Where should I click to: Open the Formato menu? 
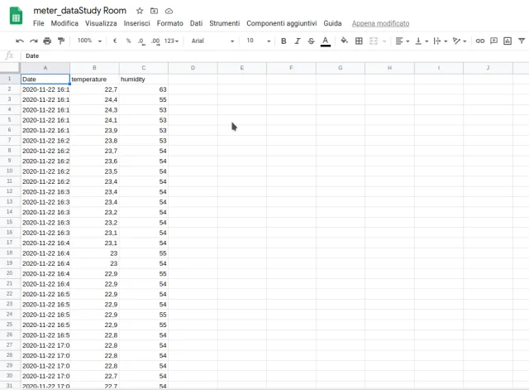pos(169,23)
